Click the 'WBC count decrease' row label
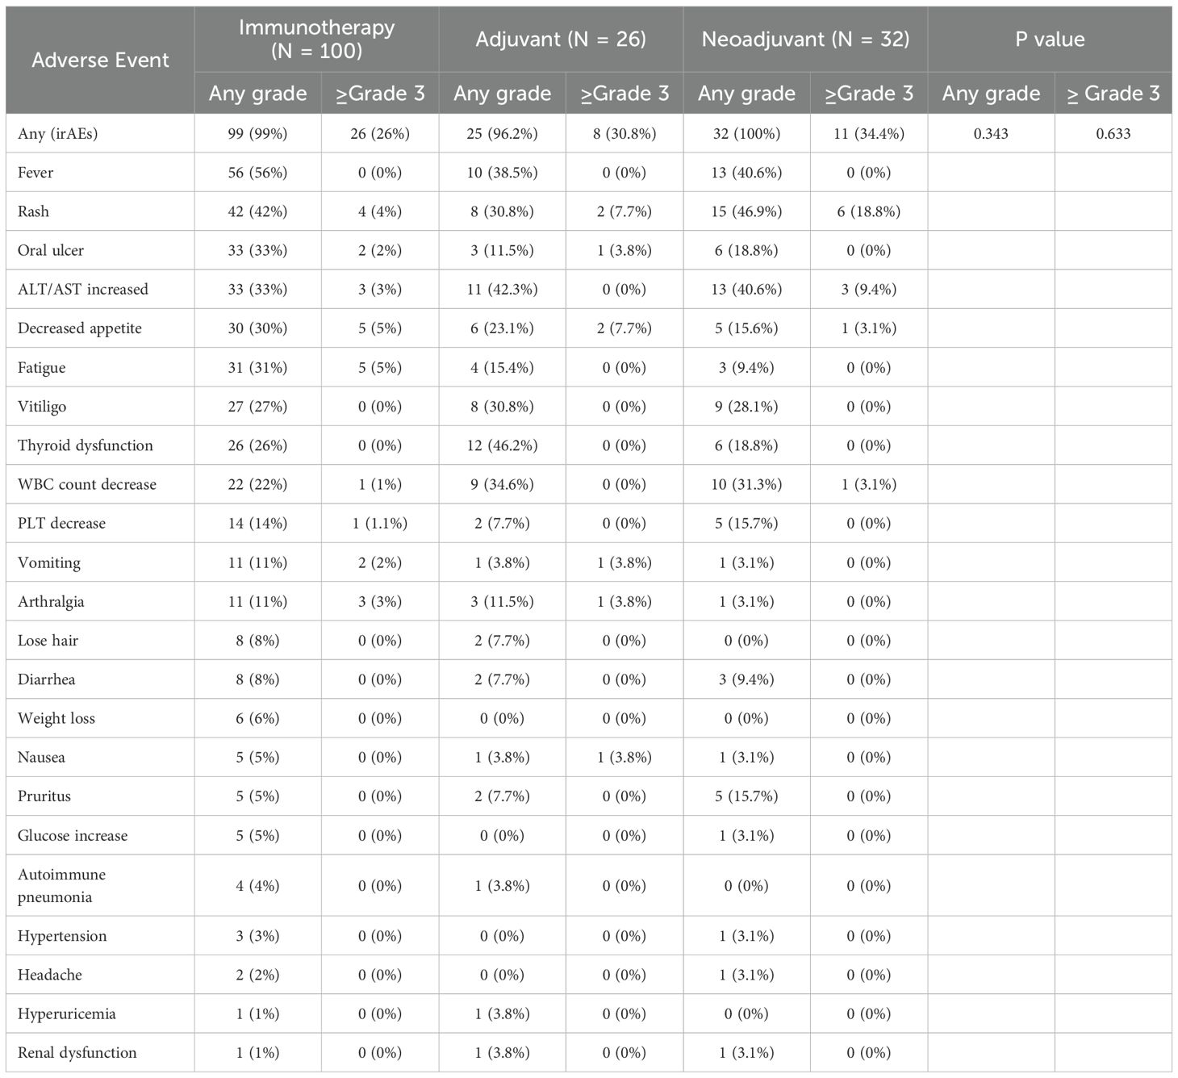1178x1078 pixels. [86, 484]
